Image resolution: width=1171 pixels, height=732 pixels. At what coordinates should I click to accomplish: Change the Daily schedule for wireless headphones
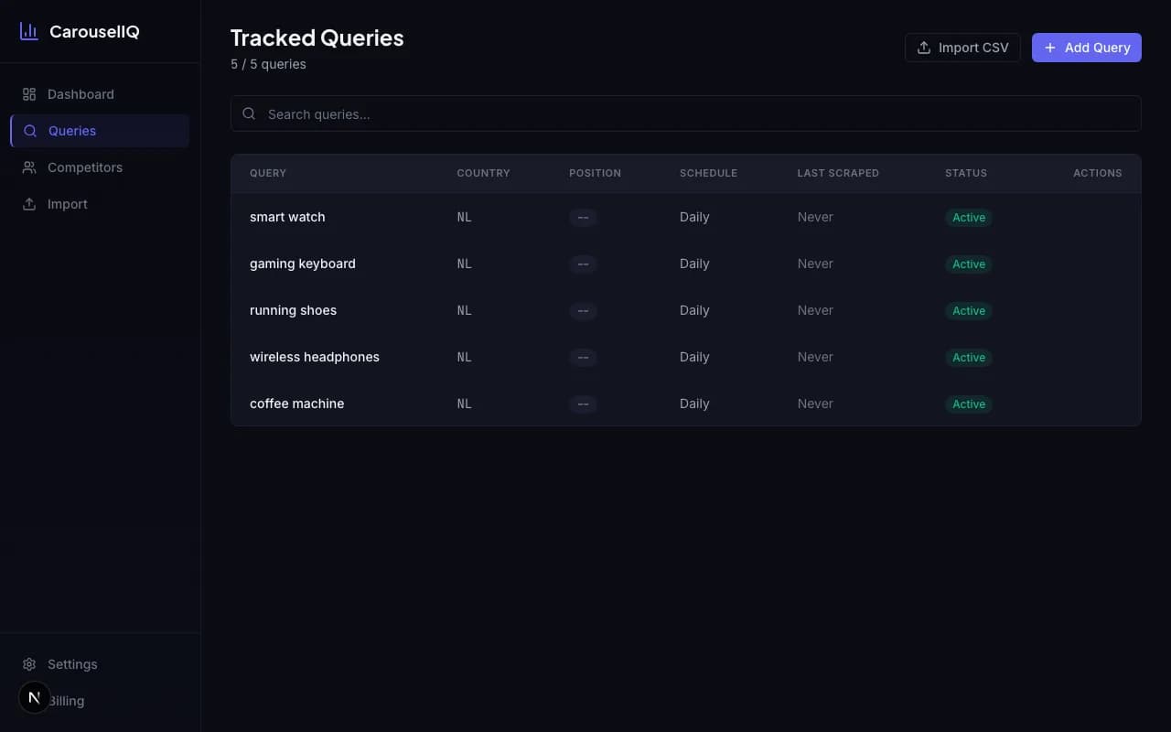(694, 357)
